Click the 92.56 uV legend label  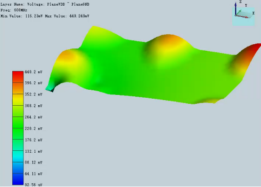(x=33, y=185)
